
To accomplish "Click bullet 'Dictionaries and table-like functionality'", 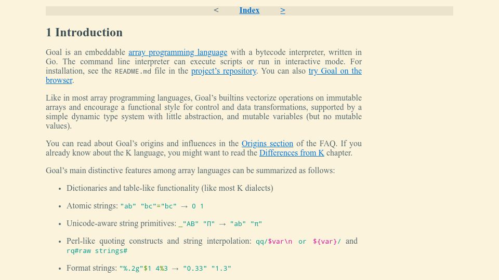I will (169, 188).
